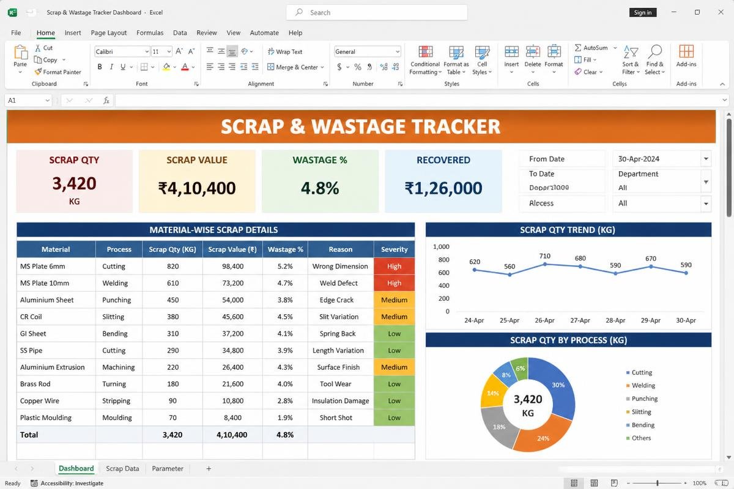Toggle bold formatting
Image resolution: width=734 pixels, height=489 pixels.
click(100, 67)
